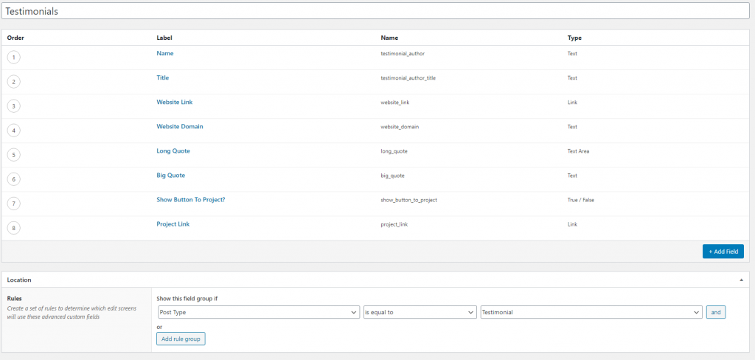Click the Name column header
The height and width of the screenshot is (360, 755).
click(x=389, y=38)
